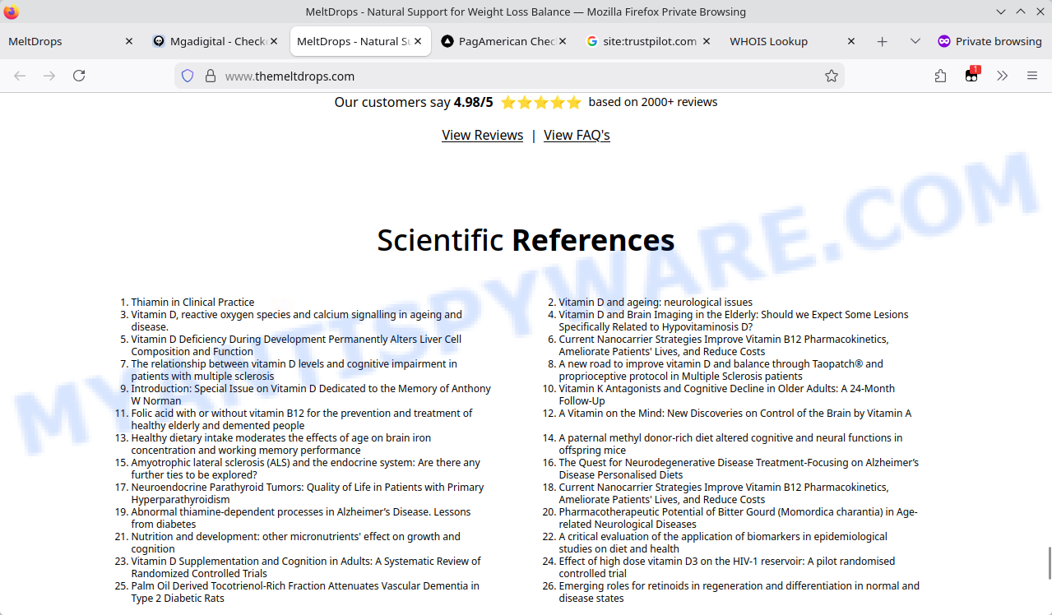Open the Firefox hamburger menu

pos(1032,76)
